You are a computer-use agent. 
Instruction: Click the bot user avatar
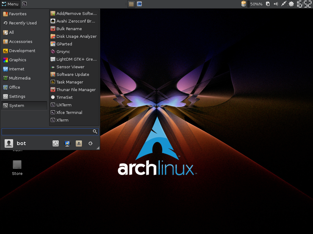click(x=9, y=144)
